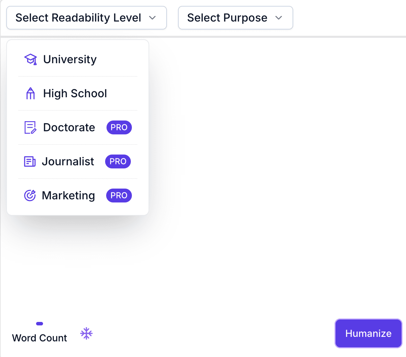
Task: Choose Journalist from the readability menu
Action: [x=68, y=161]
